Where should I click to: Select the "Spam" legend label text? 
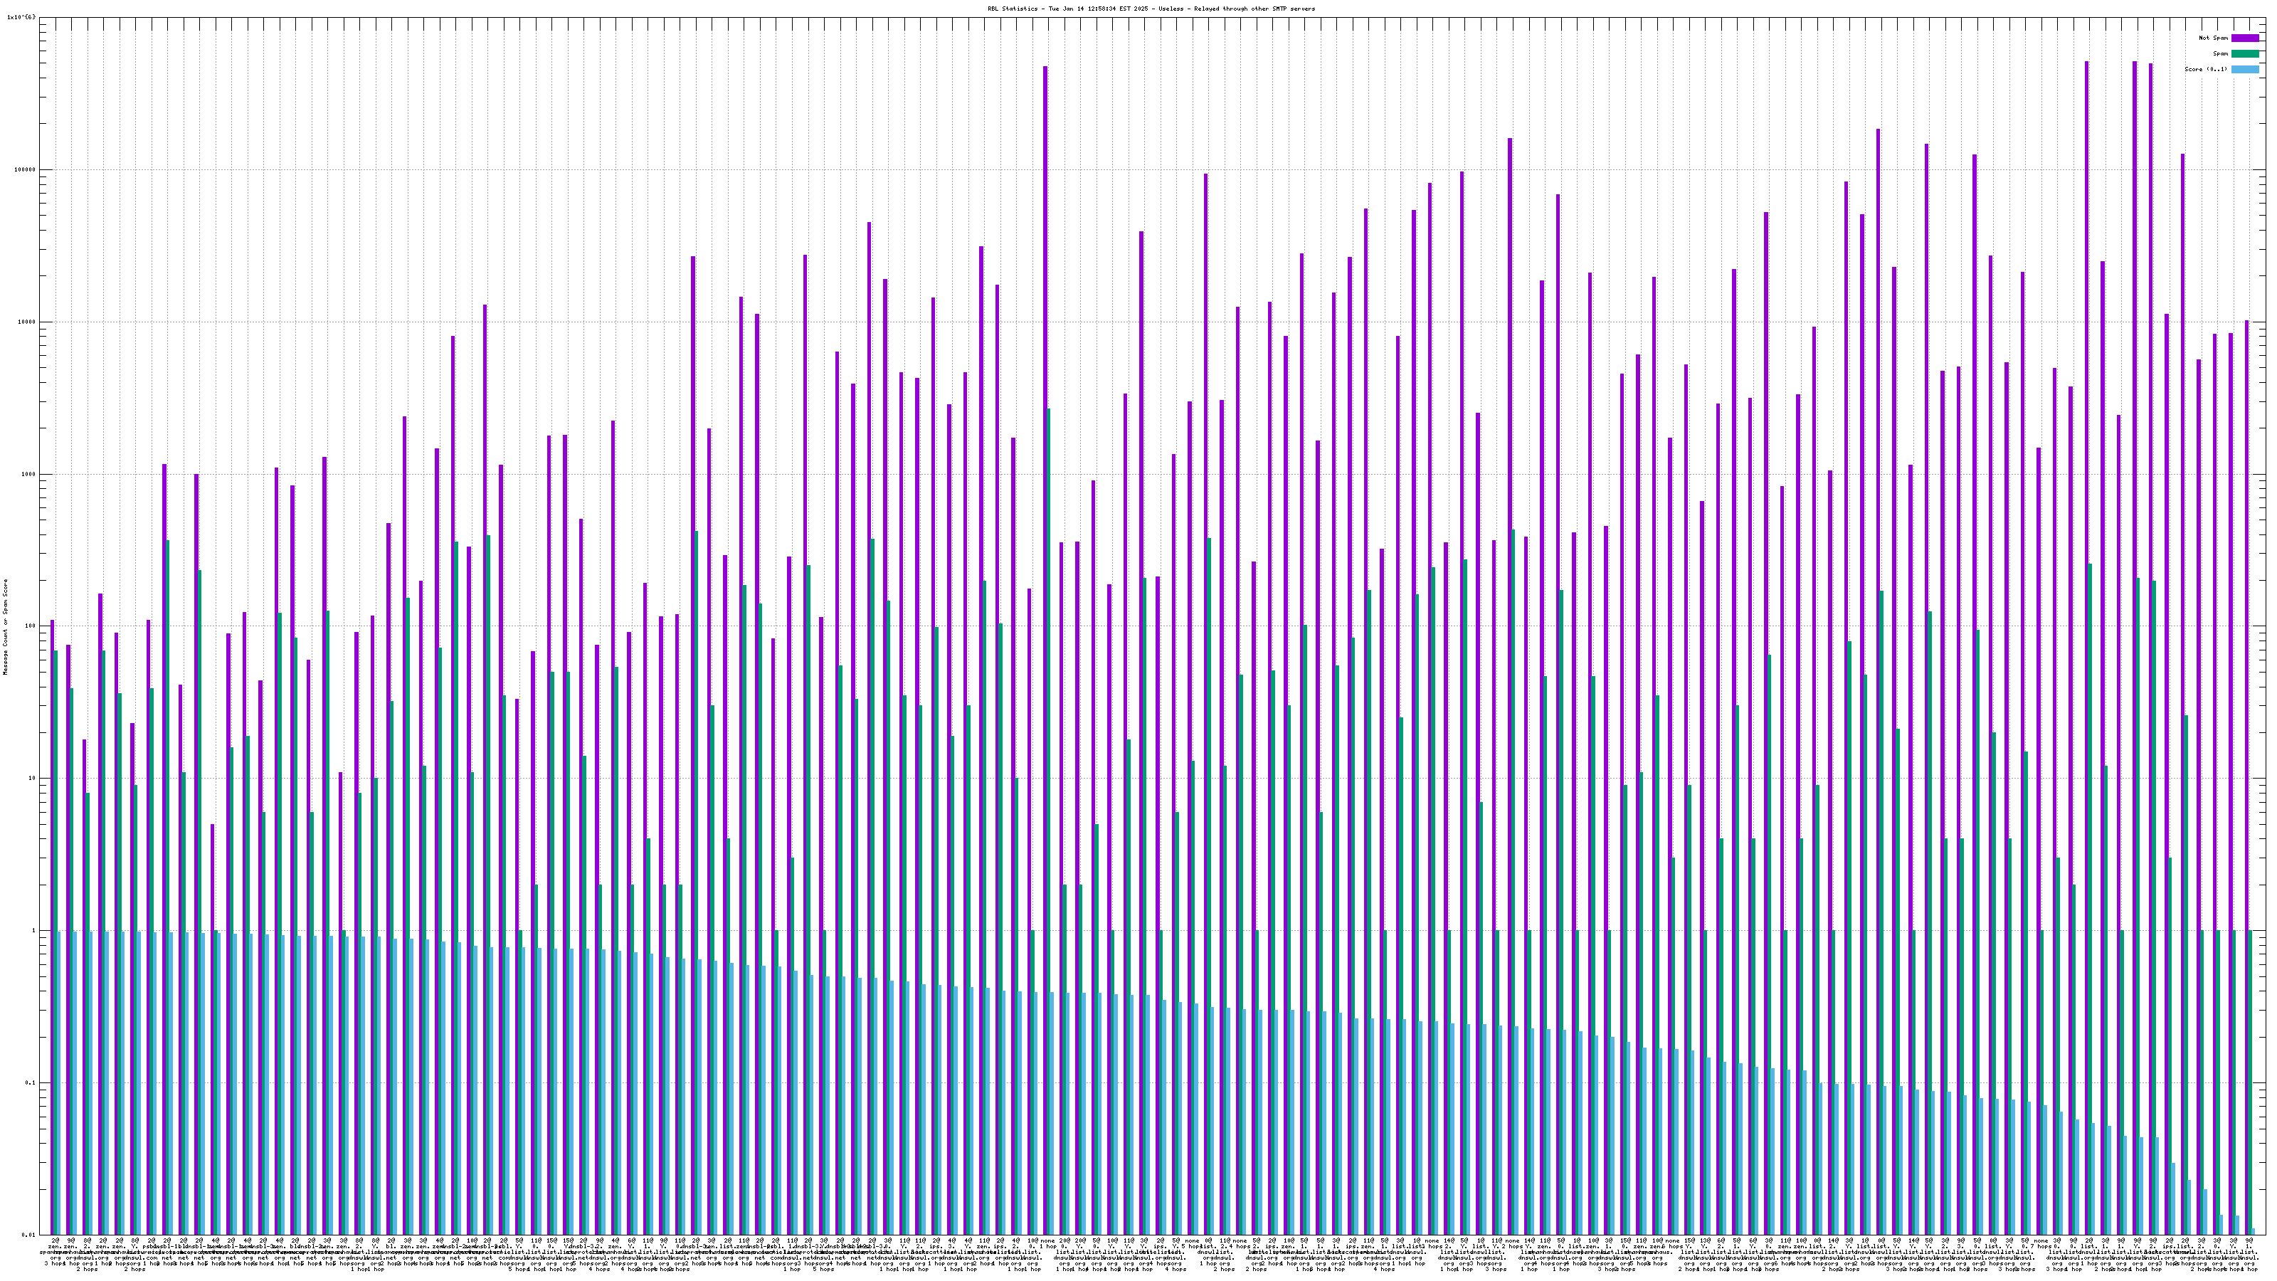click(2220, 54)
